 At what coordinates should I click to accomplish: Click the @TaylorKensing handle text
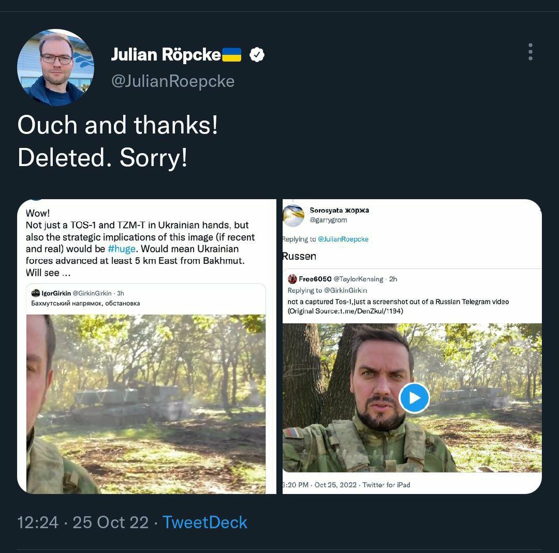tap(358, 279)
